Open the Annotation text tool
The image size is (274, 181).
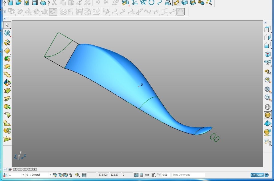(x=168, y=3)
